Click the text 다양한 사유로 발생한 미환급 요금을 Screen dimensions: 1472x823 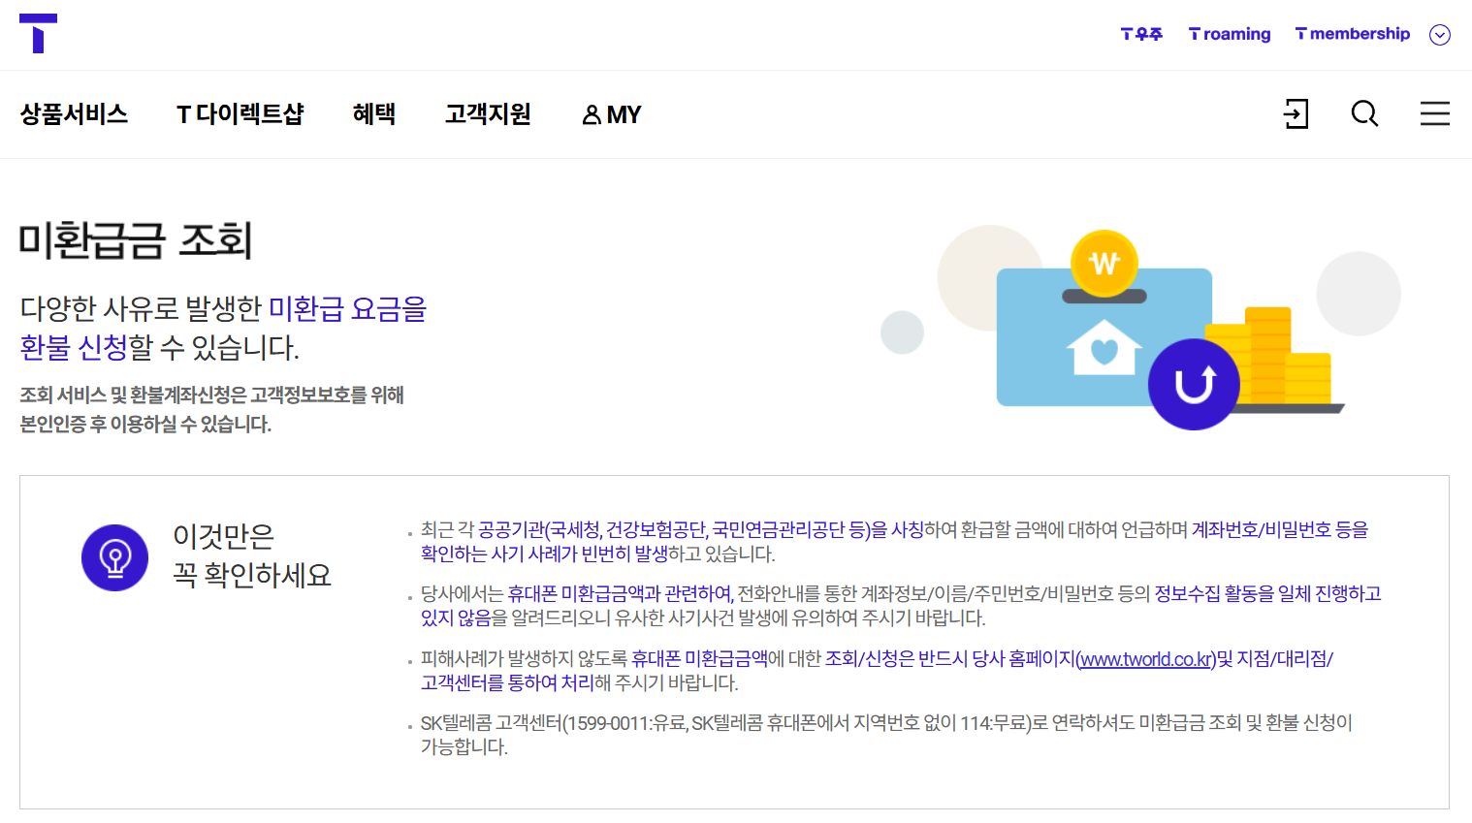pos(223,309)
